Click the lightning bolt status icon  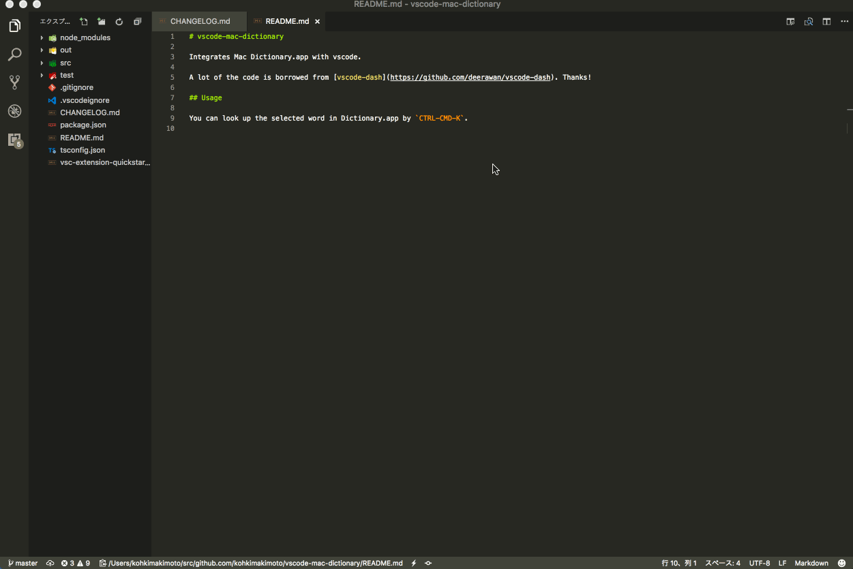click(414, 563)
